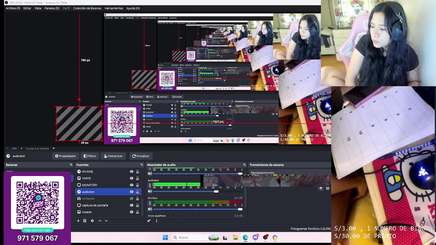Image resolution: width=436 pixels, height=245 pixels.
Task: Open the Windows Start menu
Action: tap(165, 238)
